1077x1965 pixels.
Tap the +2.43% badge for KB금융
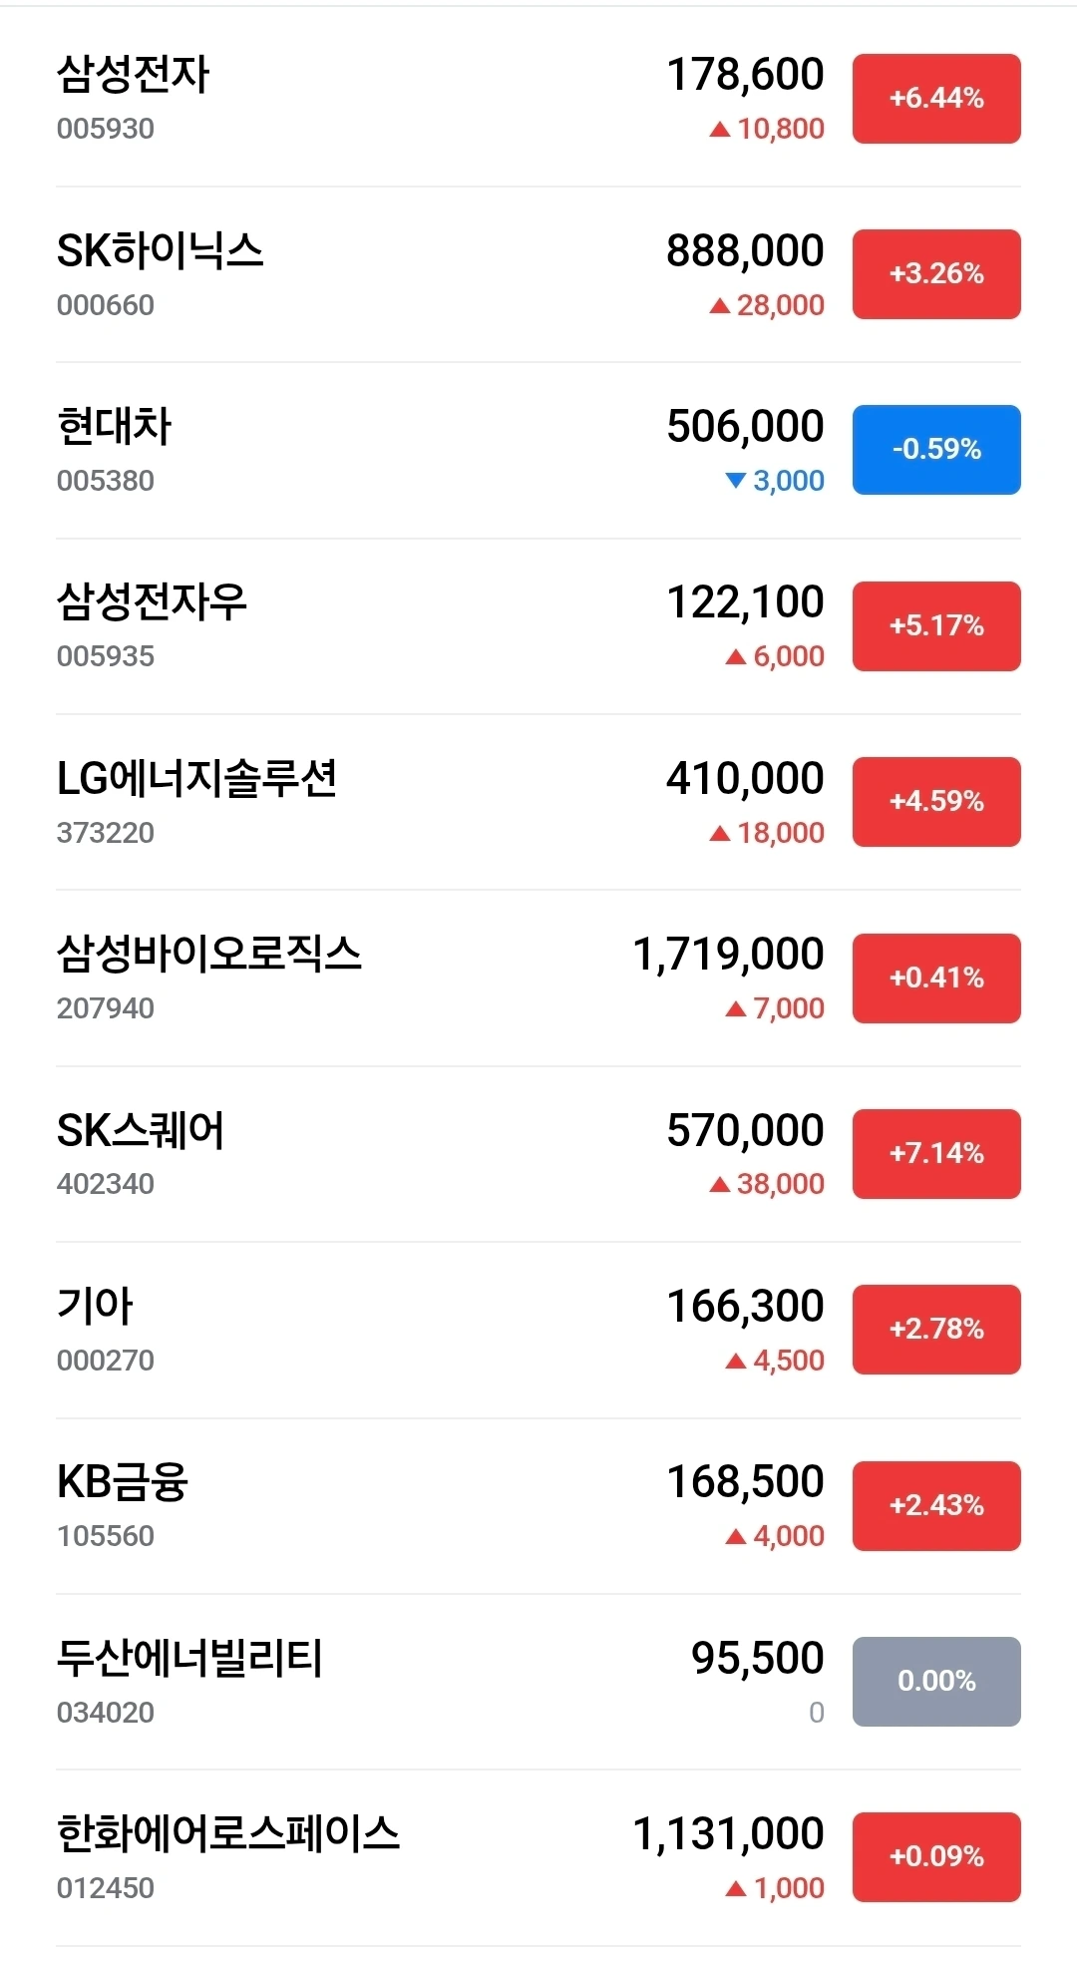[x=936, y=1506]
